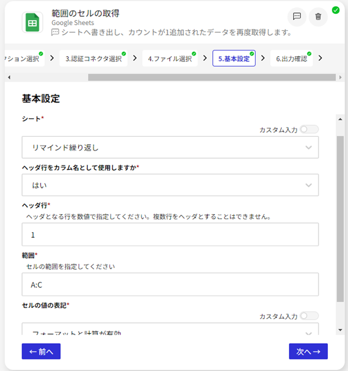Select the 3.認証コネクタ選択 step tab
This screenshot has height=371, width=348.
[x=93, y=58]
